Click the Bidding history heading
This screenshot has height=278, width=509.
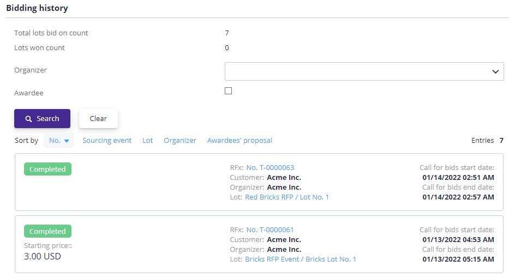[37, 8]
